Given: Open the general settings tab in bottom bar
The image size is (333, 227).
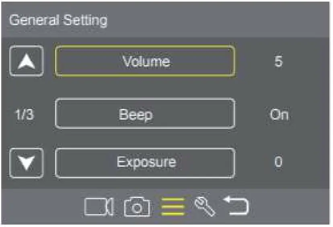Looking at the screenshot, I should 173,206.
